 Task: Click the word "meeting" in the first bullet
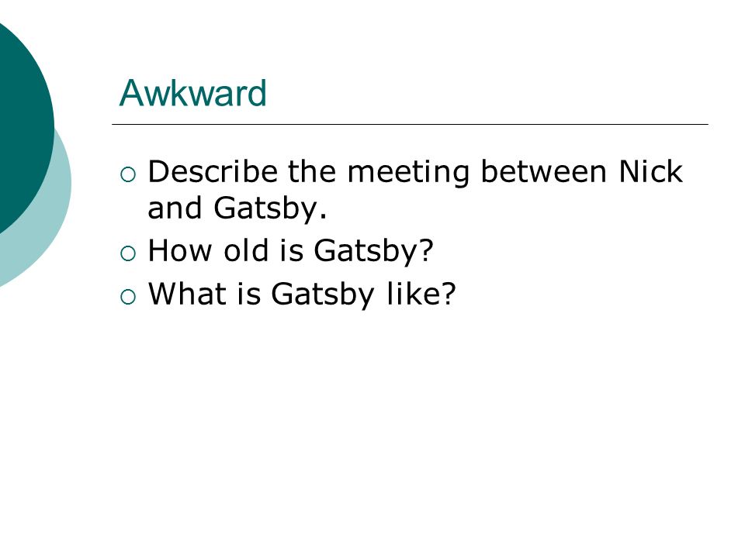tap(409, 173)
